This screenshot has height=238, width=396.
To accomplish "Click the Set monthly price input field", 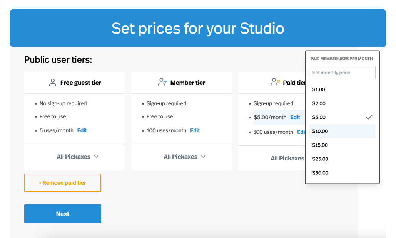I will (342, 73).
